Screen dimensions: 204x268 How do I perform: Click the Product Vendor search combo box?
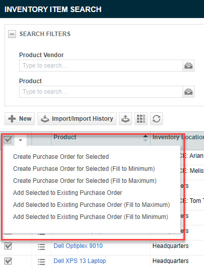tap(101, 66)
